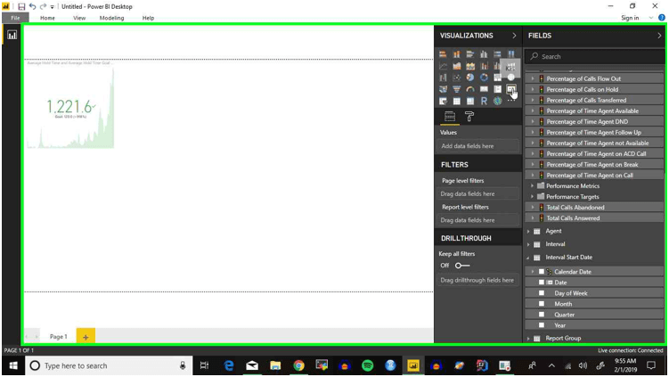Check the Quarter field checkbox

click(x=542, y=315)
